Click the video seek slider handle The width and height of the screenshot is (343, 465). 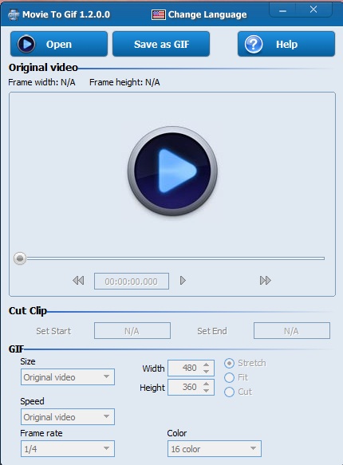click(20, 258)
